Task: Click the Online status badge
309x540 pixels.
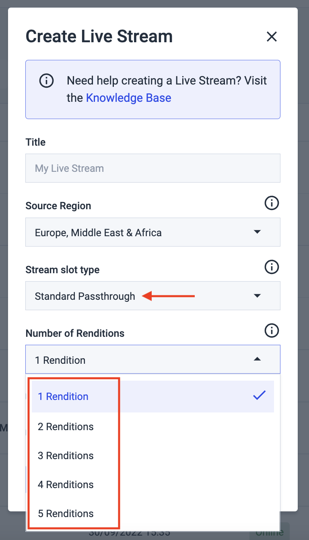Action: [270, 532]
